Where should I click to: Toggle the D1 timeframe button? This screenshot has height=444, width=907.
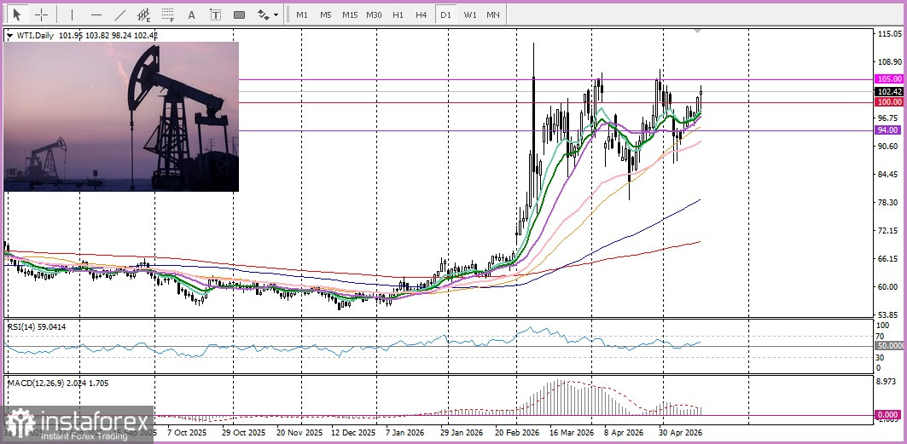click(x=445, y=15)
